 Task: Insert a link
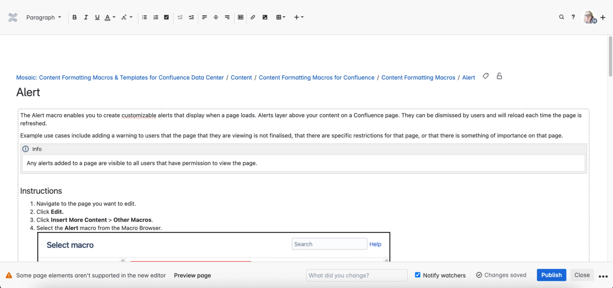[x=253, y=18]
